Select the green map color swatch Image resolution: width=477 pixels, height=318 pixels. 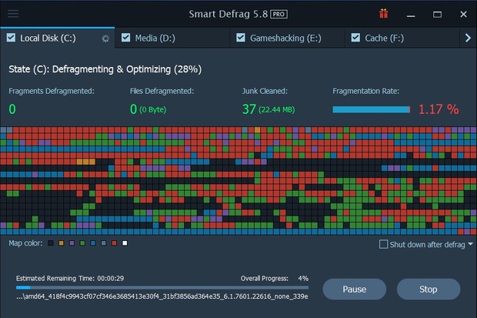[x=82, y=243]
